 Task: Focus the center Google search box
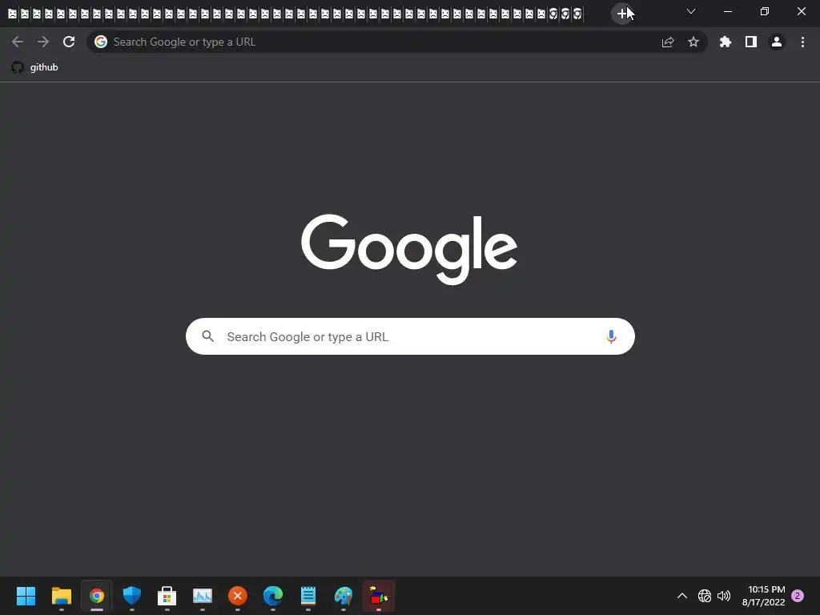point(410,336)
